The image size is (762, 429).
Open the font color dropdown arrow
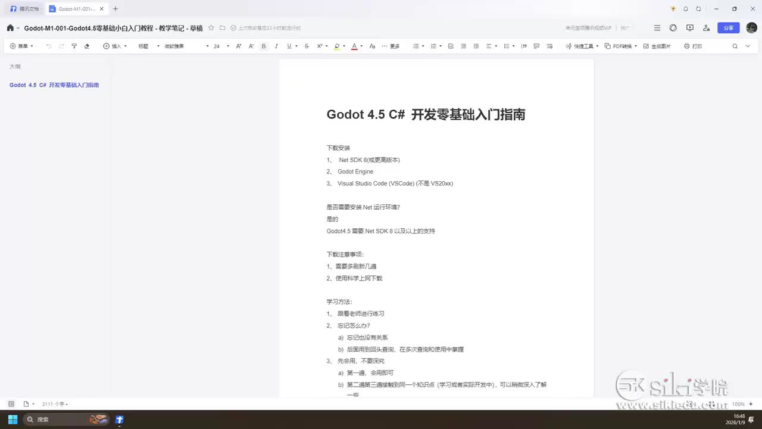(361, 46)
